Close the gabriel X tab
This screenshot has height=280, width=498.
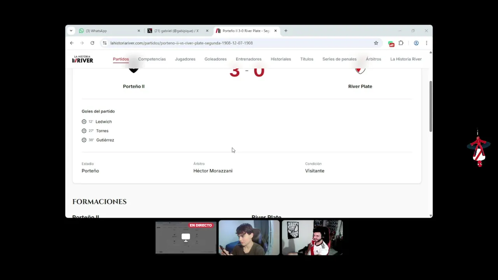pyautogui.click(x=207, y=31)
